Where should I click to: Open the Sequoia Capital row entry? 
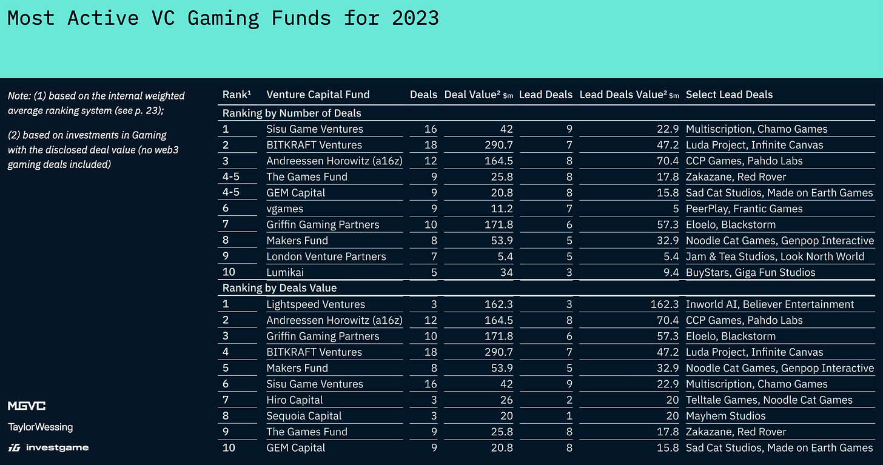click(x=304, y=416)
